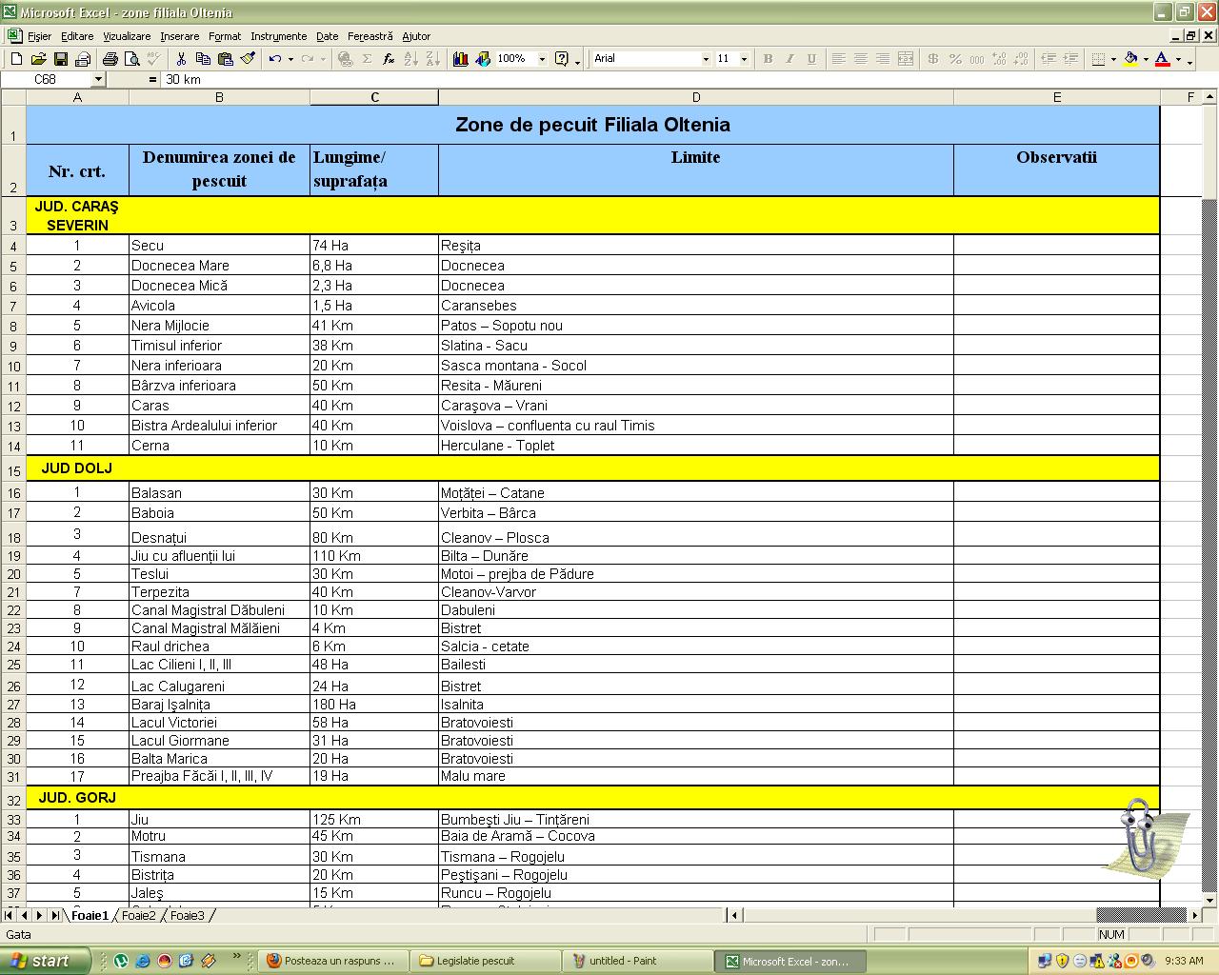Select the Format Painter brush
This screenshot has width=1219, height=975.
[248, 59]
